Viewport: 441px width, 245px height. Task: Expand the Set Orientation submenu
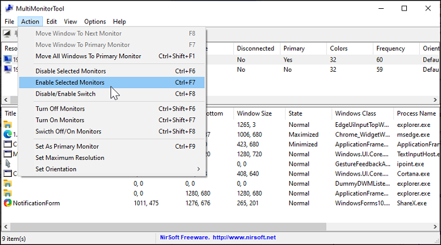pos(199,169)
